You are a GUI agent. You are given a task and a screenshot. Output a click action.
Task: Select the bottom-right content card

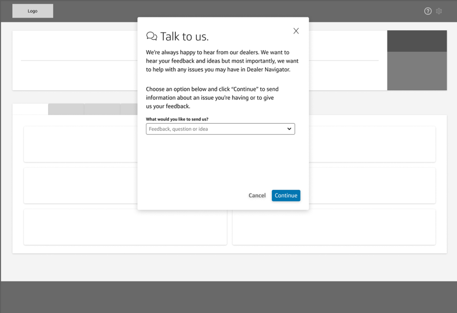click(334, 227)
